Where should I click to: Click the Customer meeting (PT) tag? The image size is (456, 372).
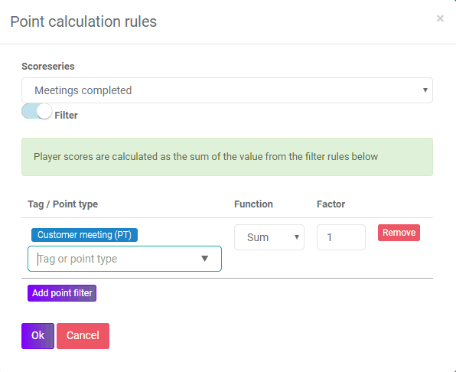(x=84, y=235)
